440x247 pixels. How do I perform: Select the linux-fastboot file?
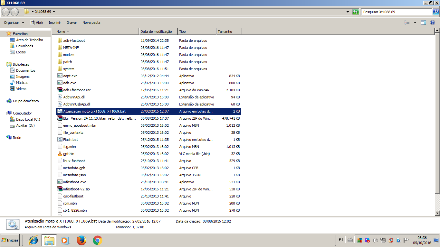click(74, 161)
